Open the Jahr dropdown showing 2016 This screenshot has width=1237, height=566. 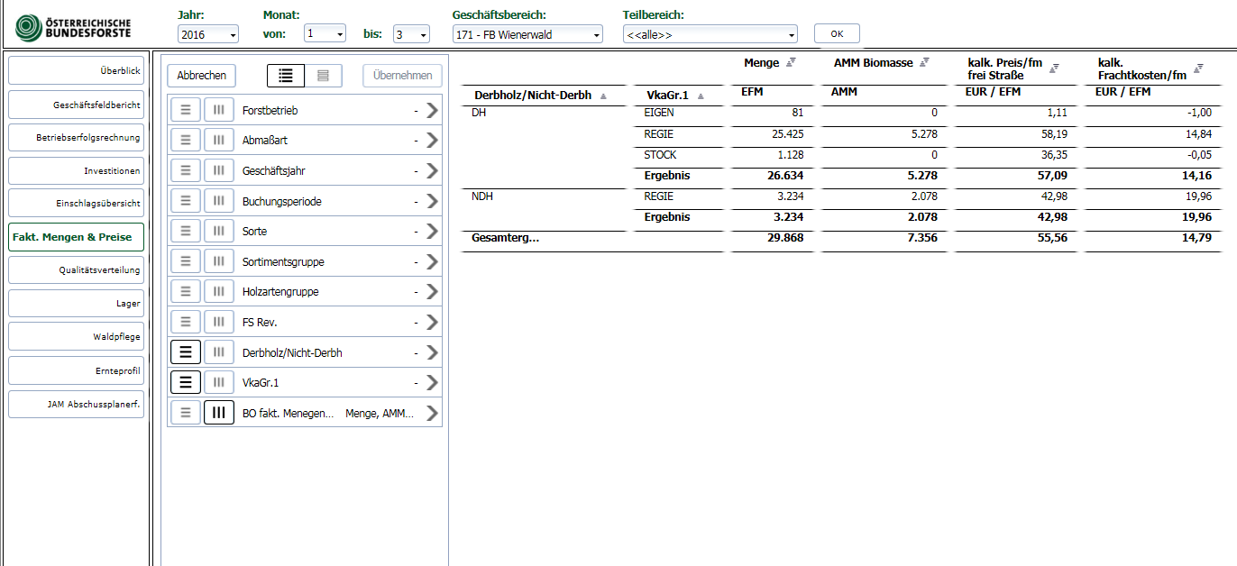[x=208, y=34]
